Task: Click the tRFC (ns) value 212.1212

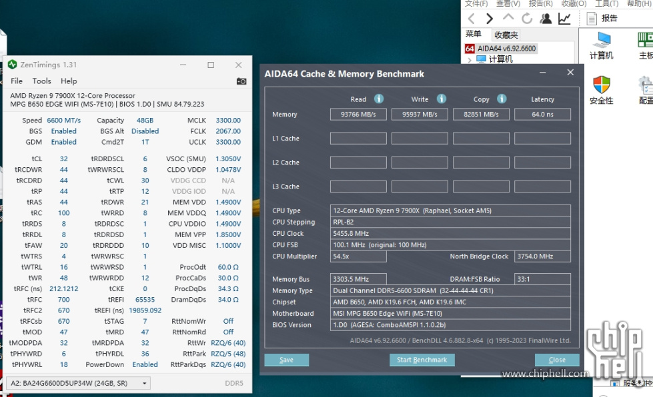Action: point(64,288)
